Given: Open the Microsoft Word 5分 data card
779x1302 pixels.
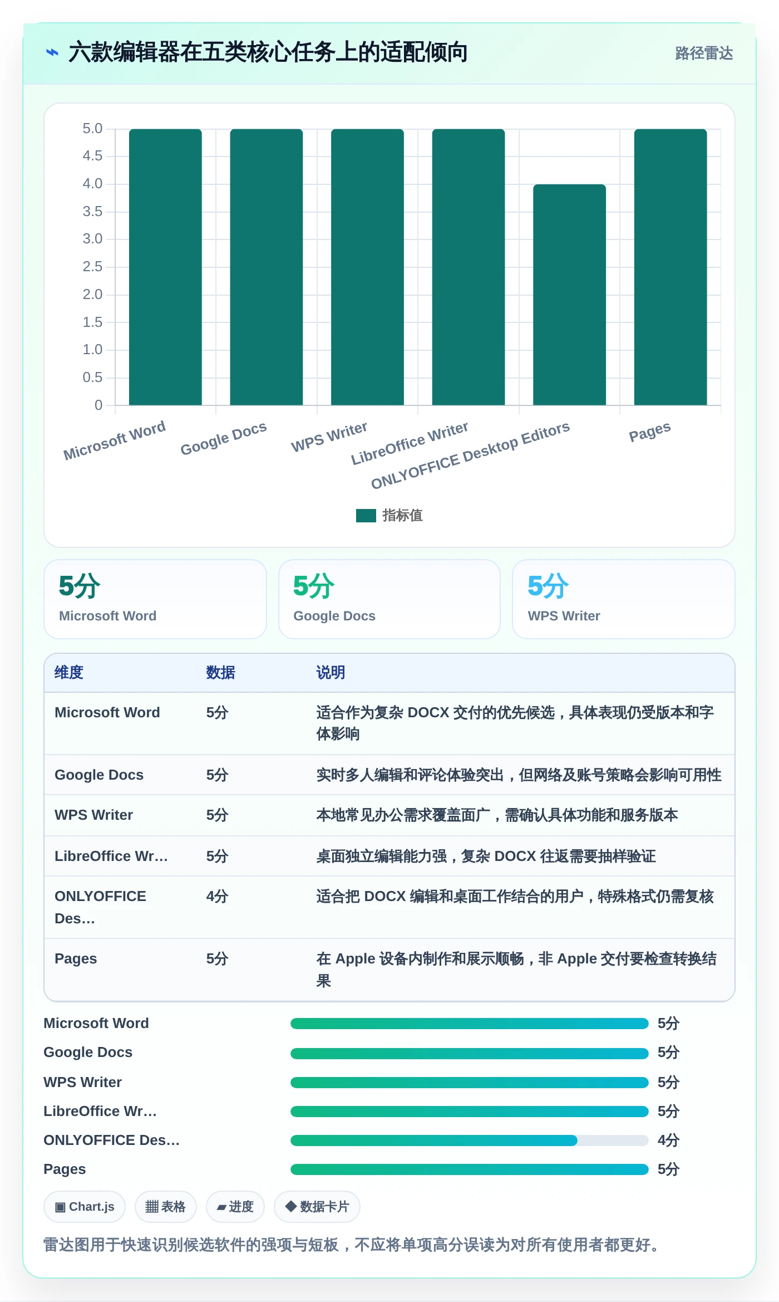Looking at the screenshot, I should [155, 599].
